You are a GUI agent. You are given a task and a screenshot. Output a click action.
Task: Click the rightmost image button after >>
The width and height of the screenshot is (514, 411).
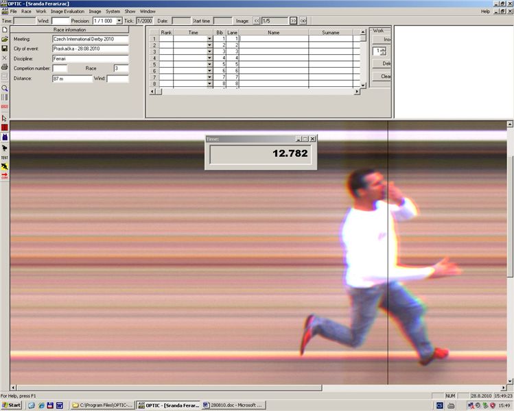[303, 21]
